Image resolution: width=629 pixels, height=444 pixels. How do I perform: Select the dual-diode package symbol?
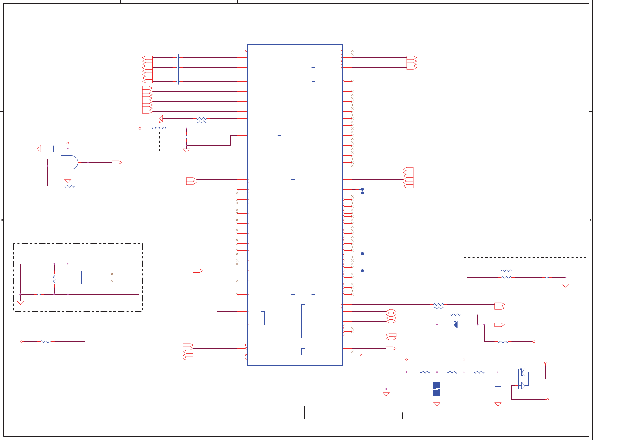tap(525, 379)
